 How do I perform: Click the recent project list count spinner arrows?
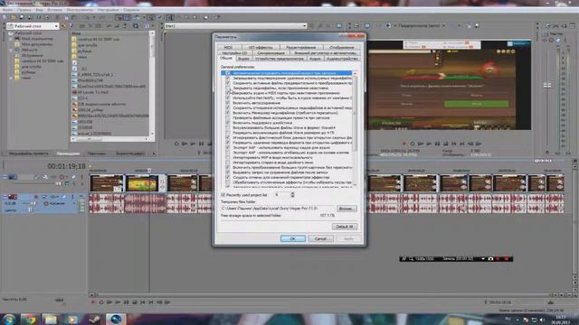(292, 195)
